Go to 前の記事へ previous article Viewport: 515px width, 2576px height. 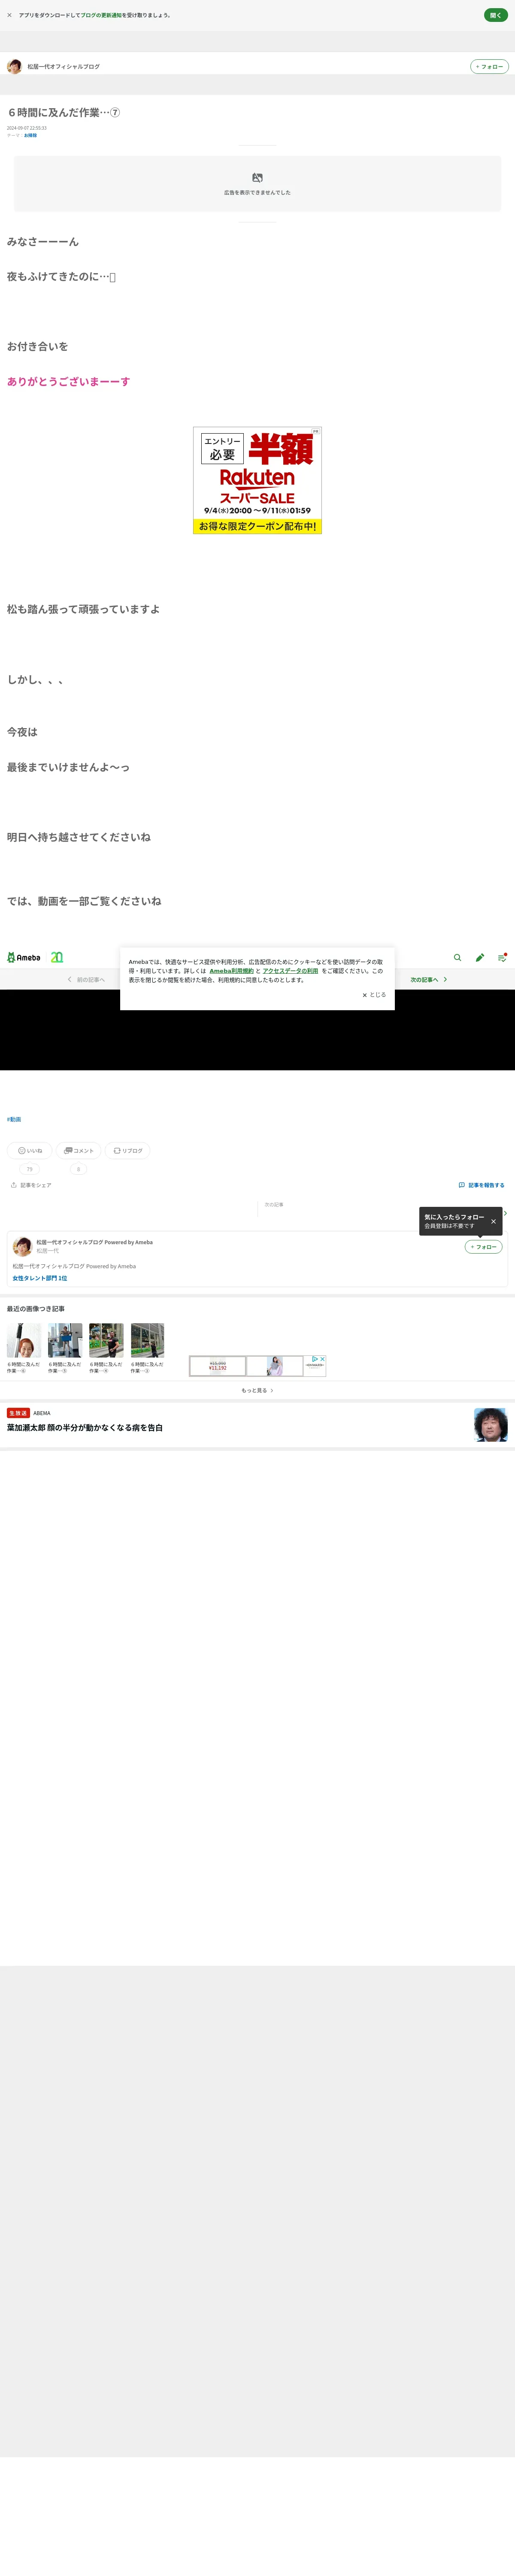coord(86,979)
